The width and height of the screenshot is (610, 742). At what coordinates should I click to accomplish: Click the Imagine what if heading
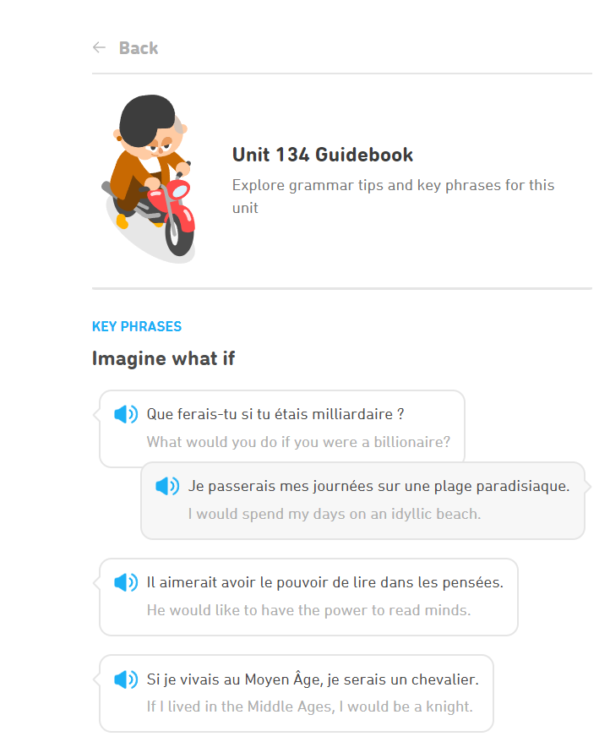[163, 358]
